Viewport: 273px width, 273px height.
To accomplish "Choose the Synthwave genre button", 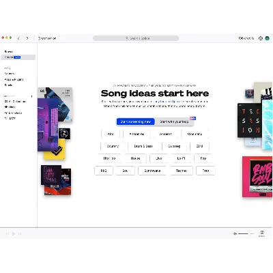I will pos(152,171).
